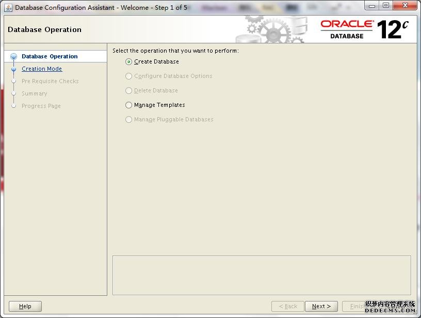Viewport: 421px width, 318px height.
Task: Select the Delete Database radio button
Action: (x=129, y=90)
